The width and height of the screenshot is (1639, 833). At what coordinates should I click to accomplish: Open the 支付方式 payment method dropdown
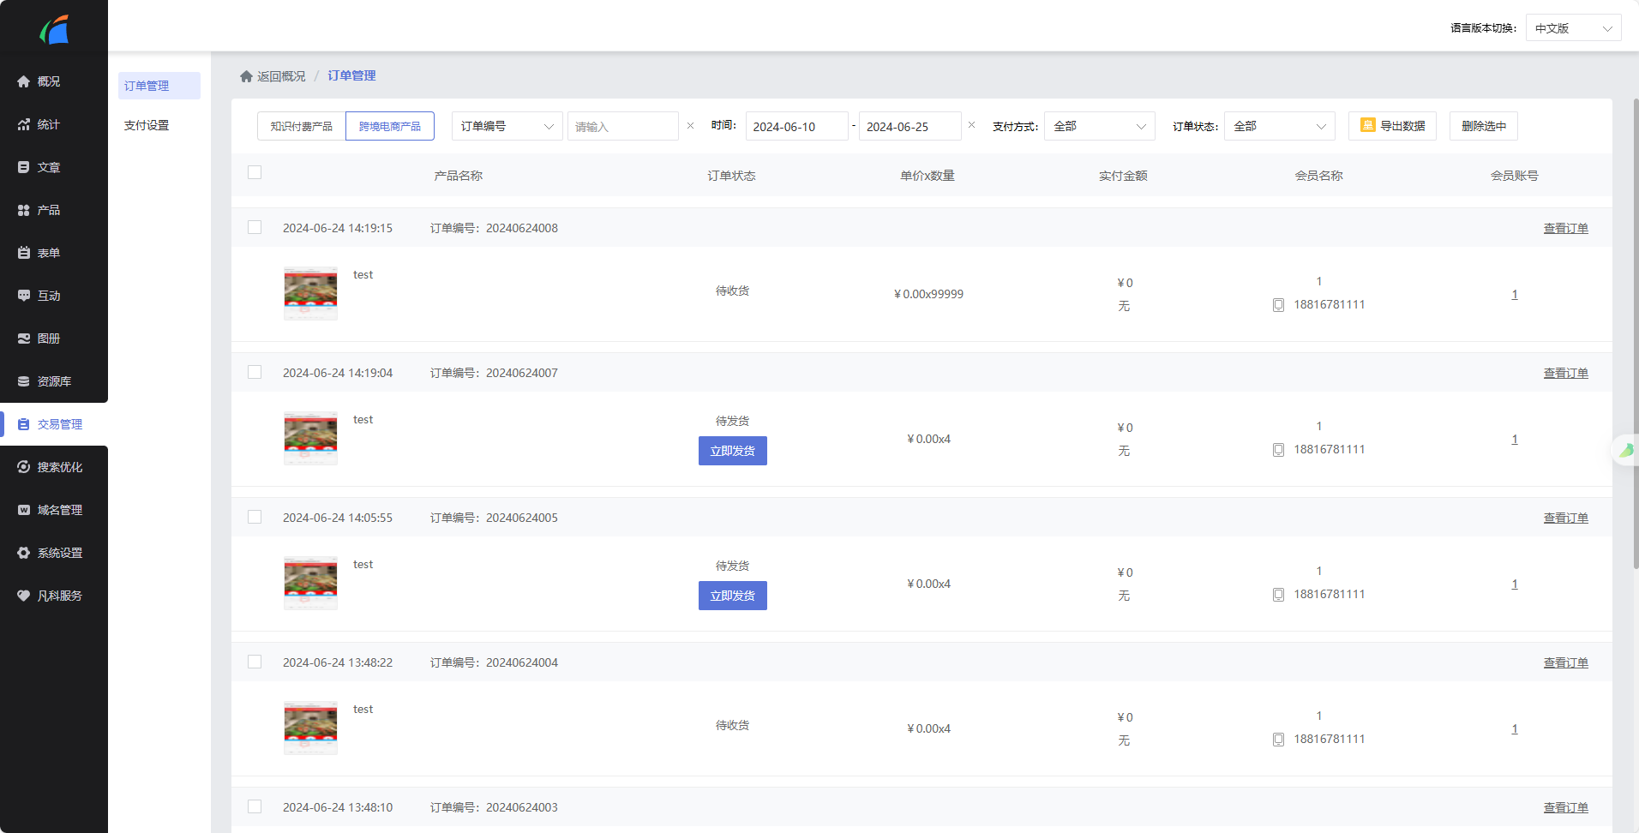click(1100, 126)
